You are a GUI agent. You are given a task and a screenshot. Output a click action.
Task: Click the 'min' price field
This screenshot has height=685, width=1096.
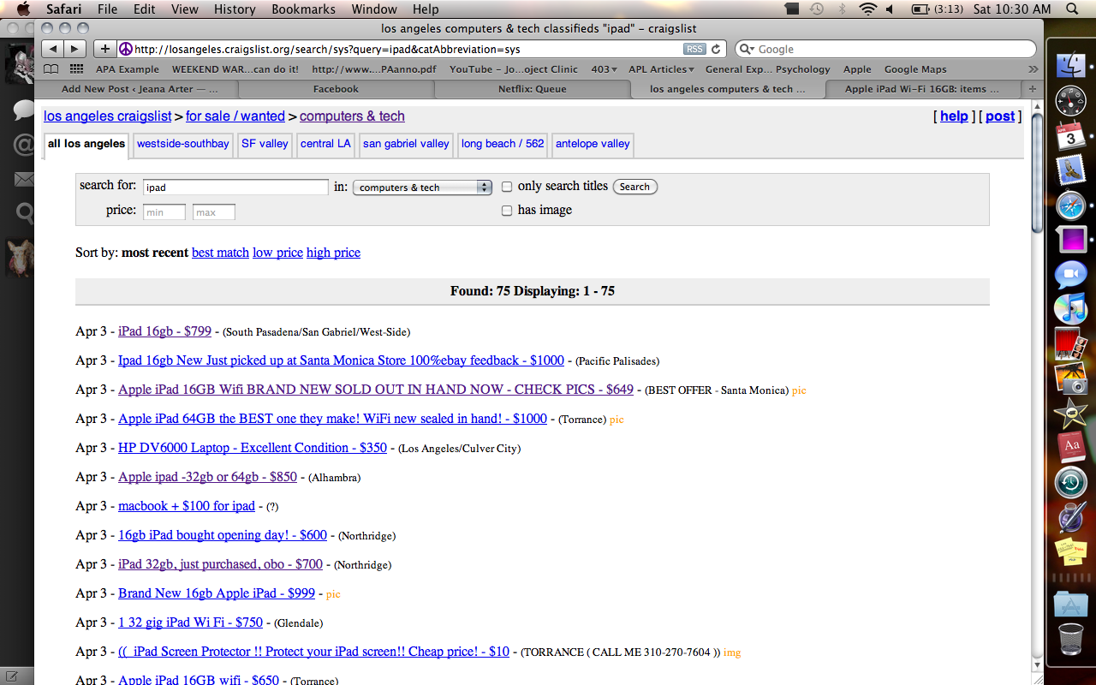164,212
